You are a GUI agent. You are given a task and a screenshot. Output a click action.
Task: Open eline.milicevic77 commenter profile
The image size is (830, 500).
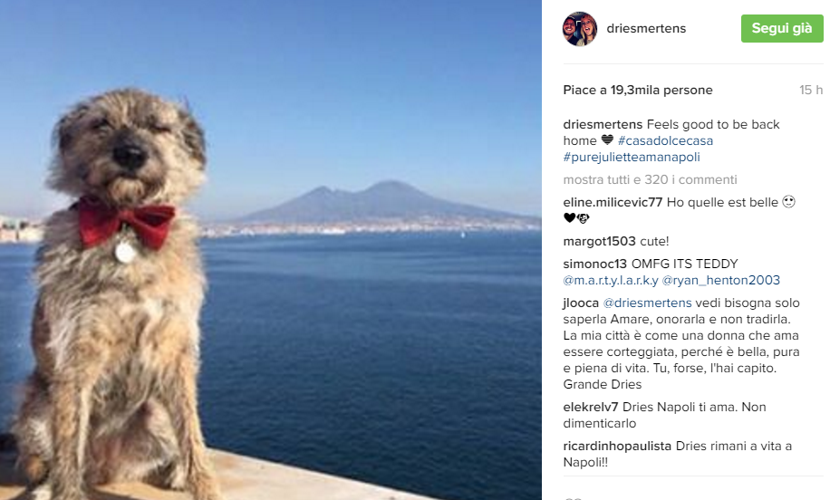(613, 202)
